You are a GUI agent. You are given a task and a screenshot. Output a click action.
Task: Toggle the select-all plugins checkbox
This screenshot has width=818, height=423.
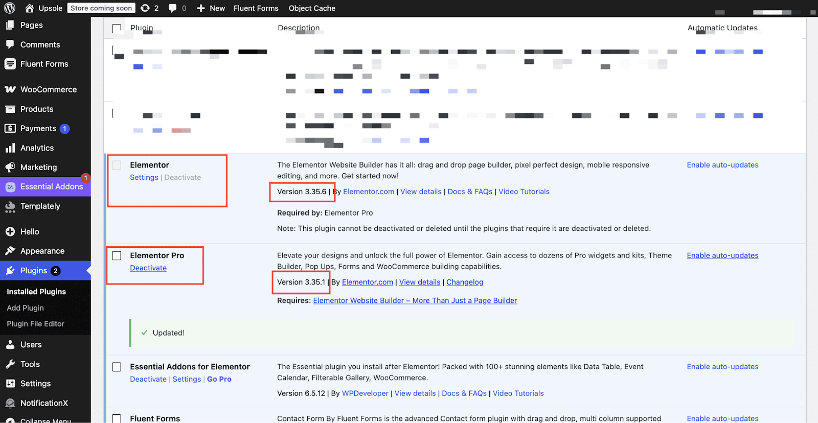point(117,28)
